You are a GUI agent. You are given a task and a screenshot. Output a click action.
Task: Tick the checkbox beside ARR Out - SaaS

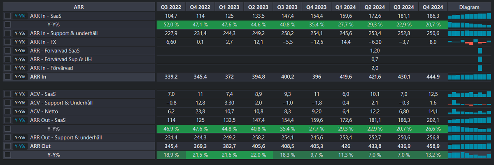click(x=7, y=120)
